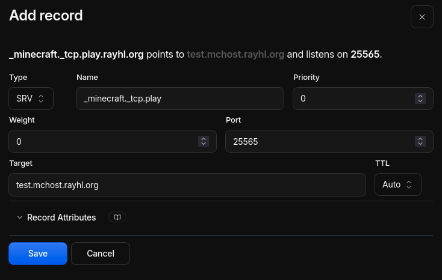Image resolution: width=442 pixels, height=280 pixels.
Task: Decrease the Priority value with down arrow
Action: point(420,101)
